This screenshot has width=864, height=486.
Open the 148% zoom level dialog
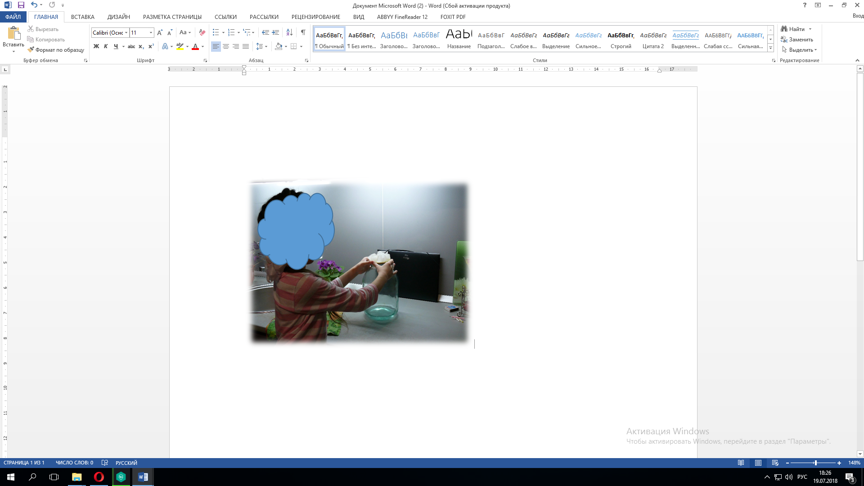click(854, 463)
